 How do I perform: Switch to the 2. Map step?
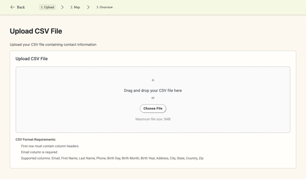coord(75,7)
